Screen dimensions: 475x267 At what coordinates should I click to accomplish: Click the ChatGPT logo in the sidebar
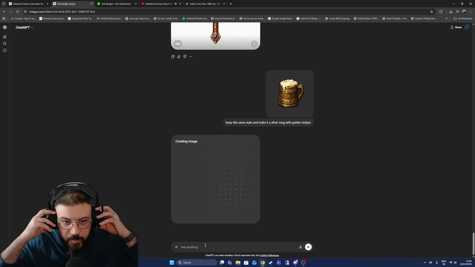(x=5, y=27)
